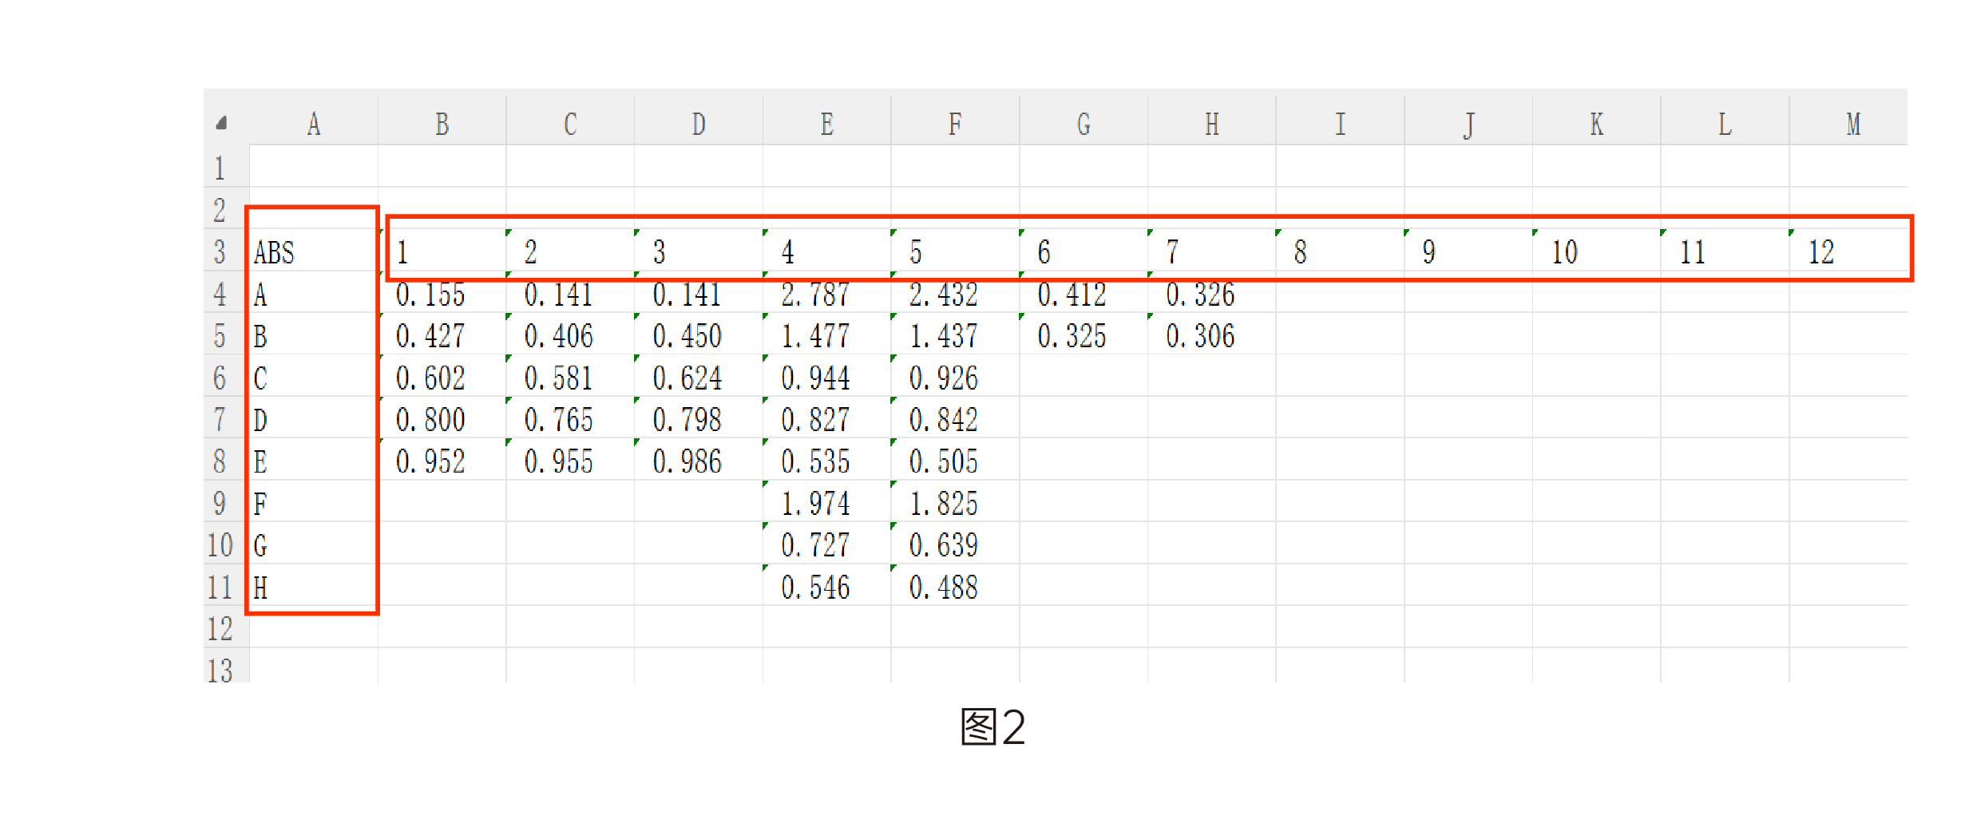The height and width of the screenshot is (839, 1981).
Task: Click cell containing 0.842
Action: point(956,418)
